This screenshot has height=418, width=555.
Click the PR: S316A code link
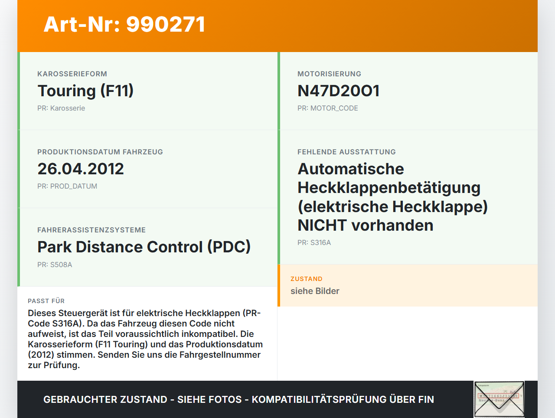(314, 242)
